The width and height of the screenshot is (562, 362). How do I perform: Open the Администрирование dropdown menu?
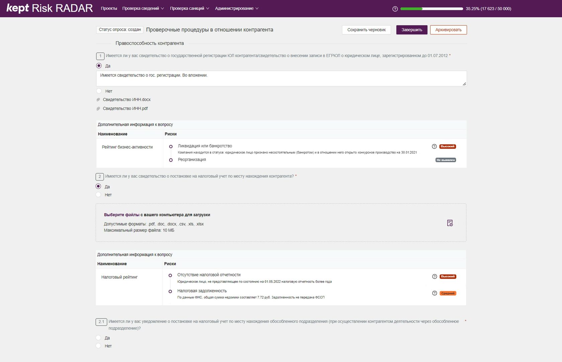coord(237,8)
